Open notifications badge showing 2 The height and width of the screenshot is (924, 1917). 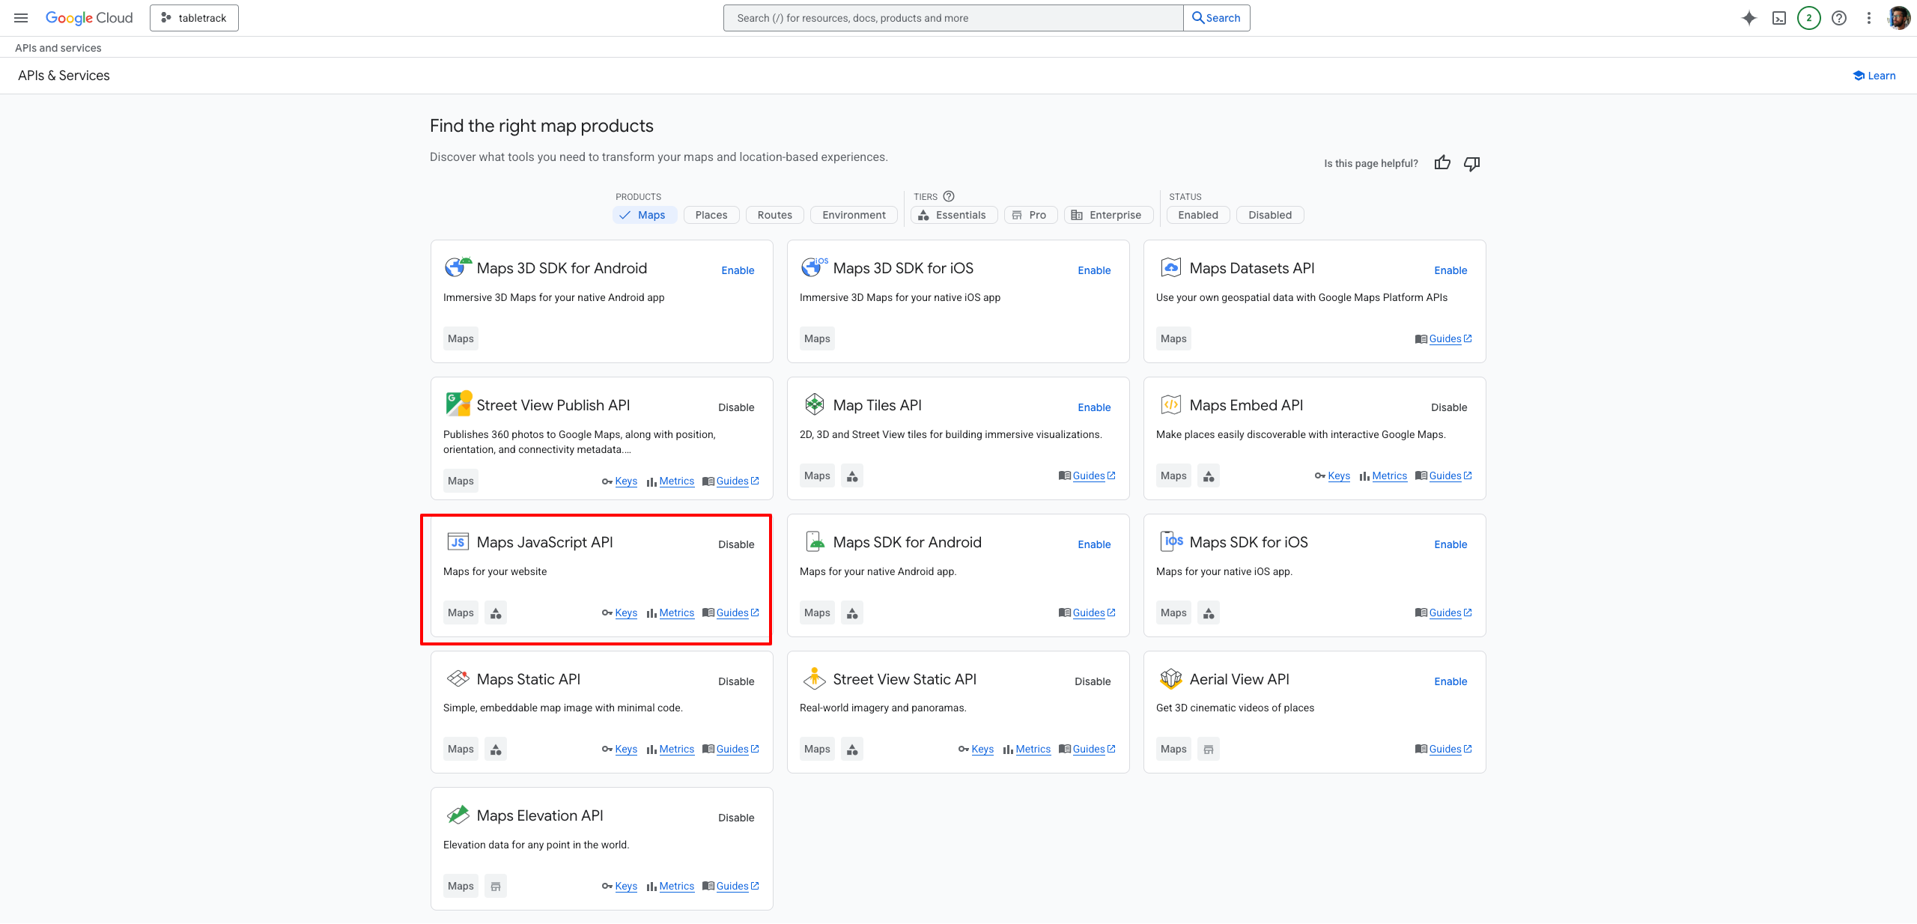tap(1809, 18)
